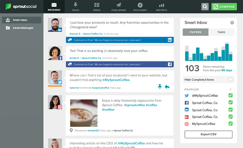Open the cappuccino photo thumbnail

(x=84, y=113)
